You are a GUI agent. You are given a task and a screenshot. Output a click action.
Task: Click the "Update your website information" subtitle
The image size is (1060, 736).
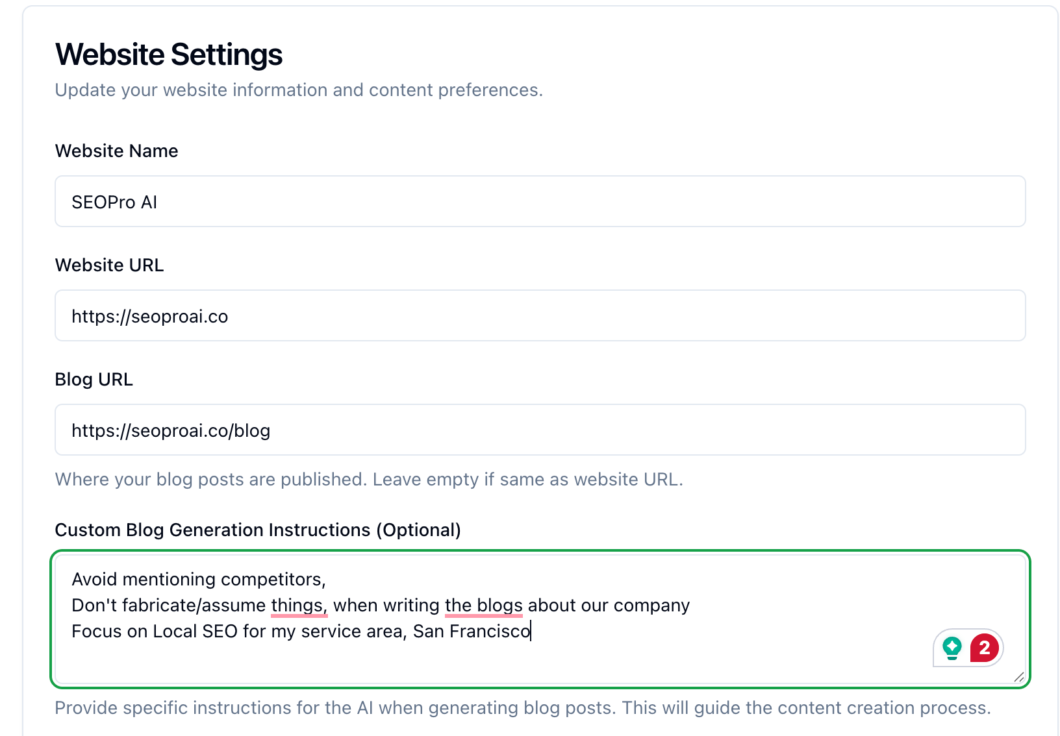click(298, 90)
